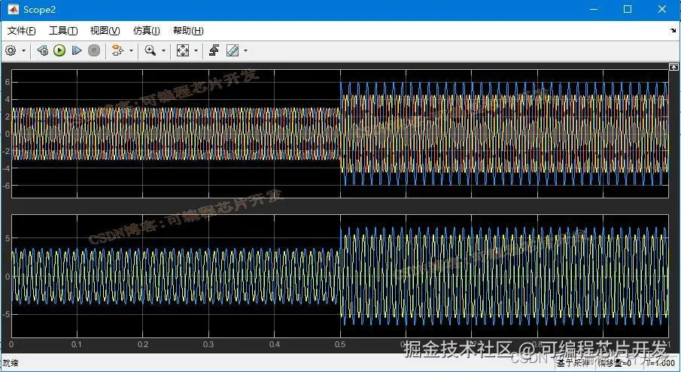The image size is (681, 372).
Task: Click the 0.5 time axis label
Action: (340, 345)
